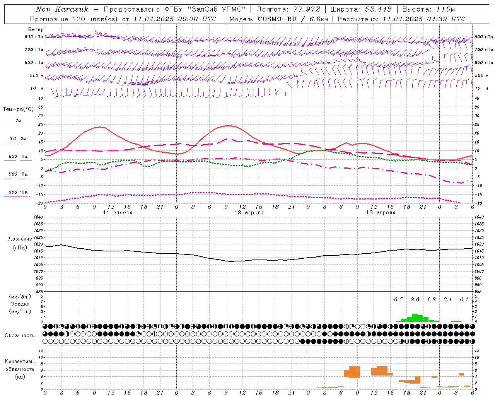Click the (мм/3ч.) precipitation unit label
Viewport: 495px width, 396px height.
(x=20, y=297)
